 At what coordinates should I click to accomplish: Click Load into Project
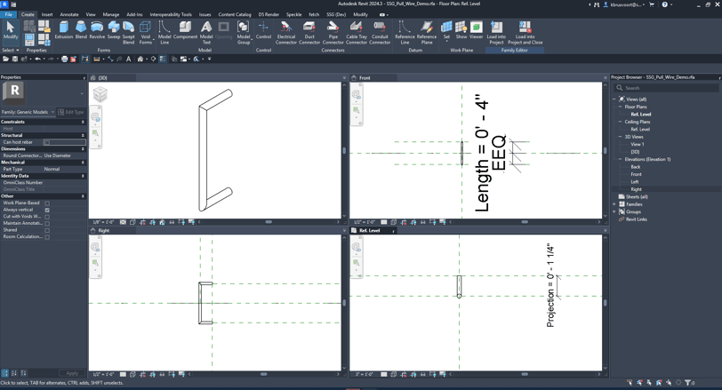[x=496, y=32]
